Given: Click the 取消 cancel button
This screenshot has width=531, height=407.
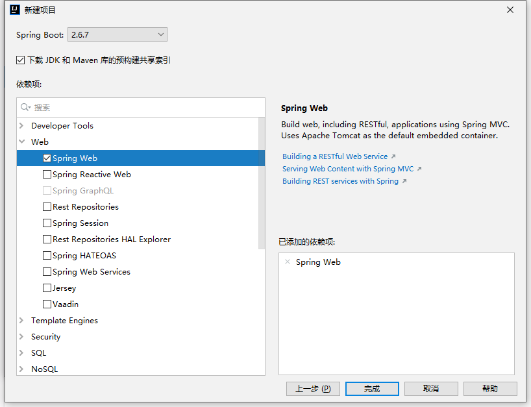Looking at the screenshot, I should [431, 389].
